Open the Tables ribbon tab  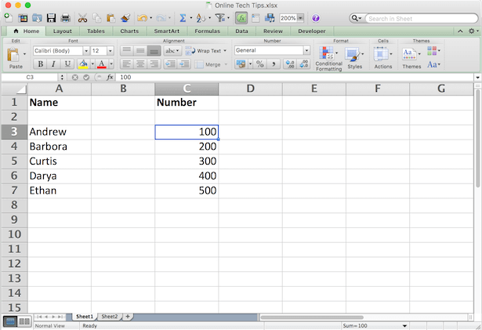[96, 31]
